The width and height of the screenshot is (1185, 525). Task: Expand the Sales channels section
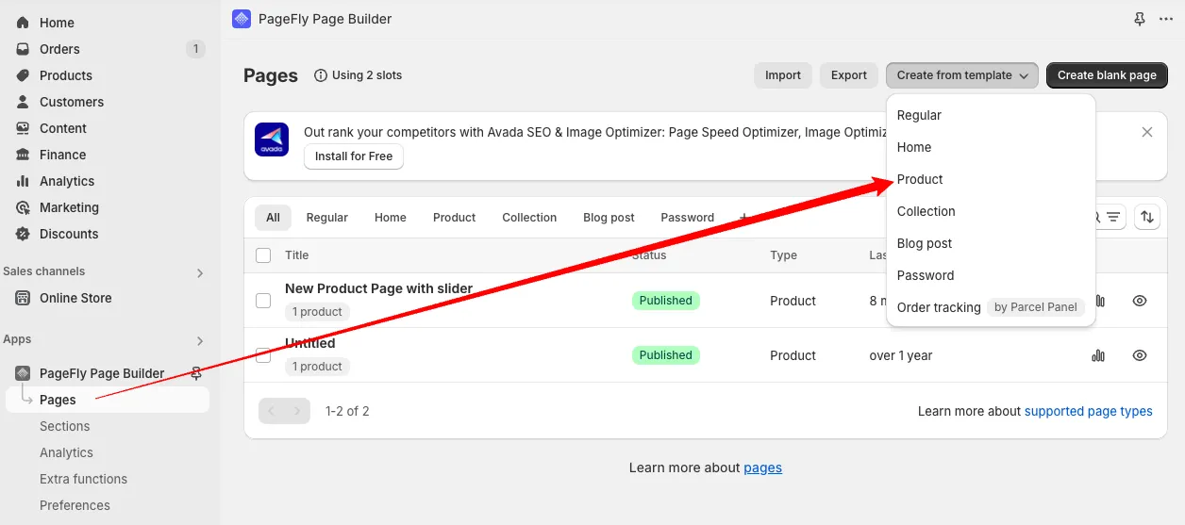pos(199,272)
